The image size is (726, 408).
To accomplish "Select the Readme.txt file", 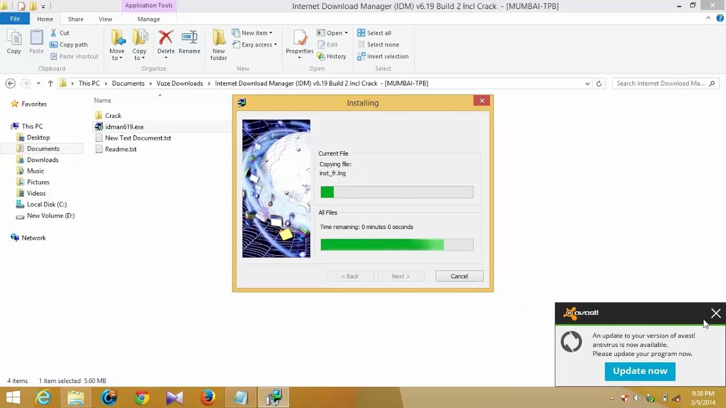I will pyautogui.click(x=120, y=150).
